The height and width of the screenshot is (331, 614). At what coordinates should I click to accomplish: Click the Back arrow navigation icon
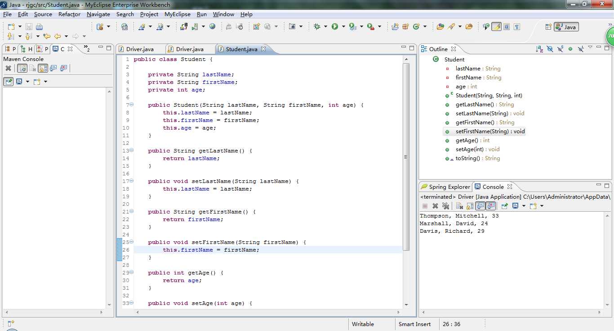coord(58,36)
